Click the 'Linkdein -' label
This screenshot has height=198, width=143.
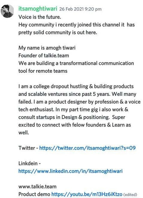(x=29, y=163)
